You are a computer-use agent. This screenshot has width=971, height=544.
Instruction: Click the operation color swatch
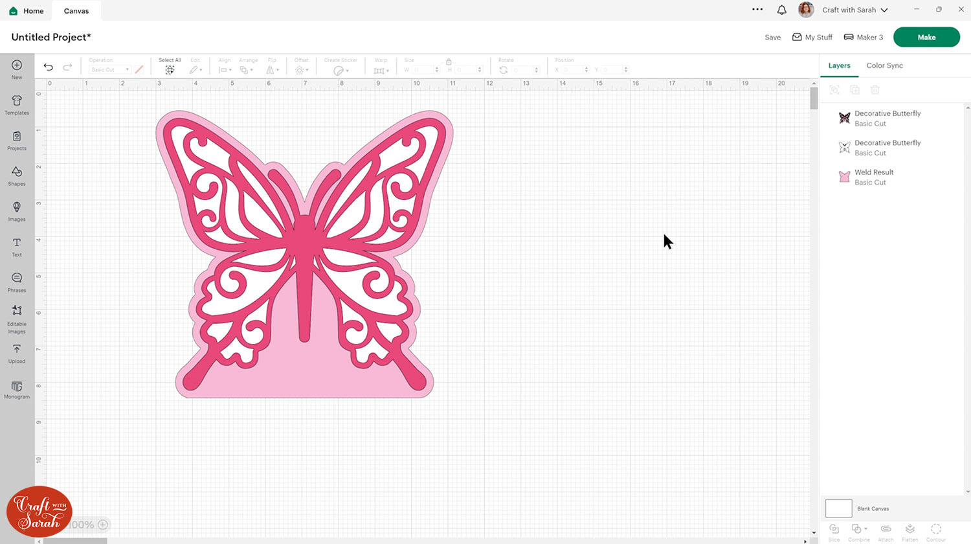[139, 69]
